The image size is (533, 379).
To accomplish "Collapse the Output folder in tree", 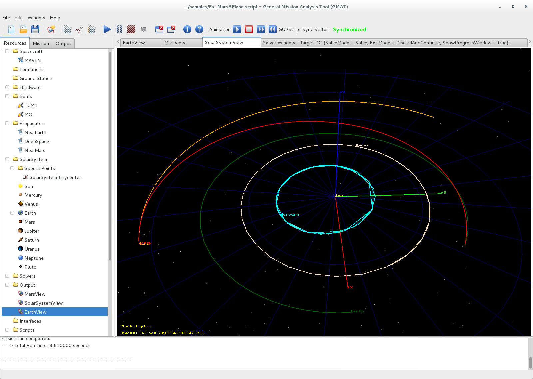I will [x=7, y=285].
